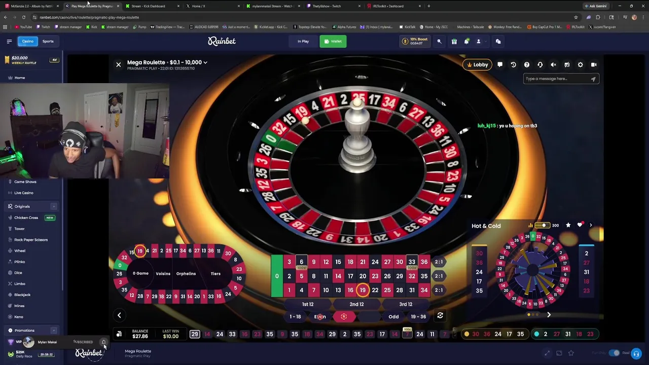Open the Blackjack game
Screen dimensions: 649x365
(x=22, y=295)
